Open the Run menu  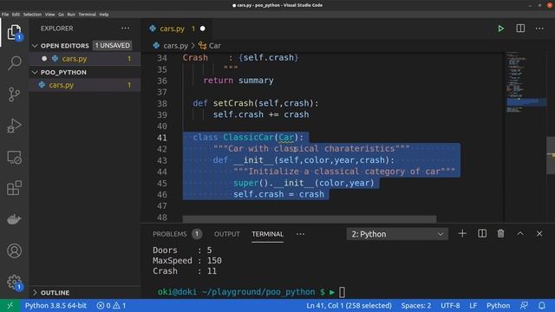[x=71, y=15]
